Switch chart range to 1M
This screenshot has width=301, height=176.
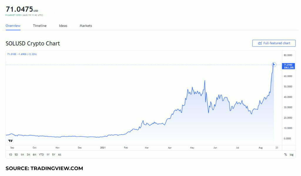coord(22,155)
